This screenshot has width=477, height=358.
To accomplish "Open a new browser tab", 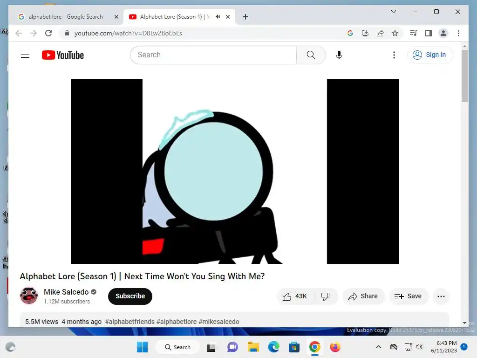I will (x=245, y=17).
